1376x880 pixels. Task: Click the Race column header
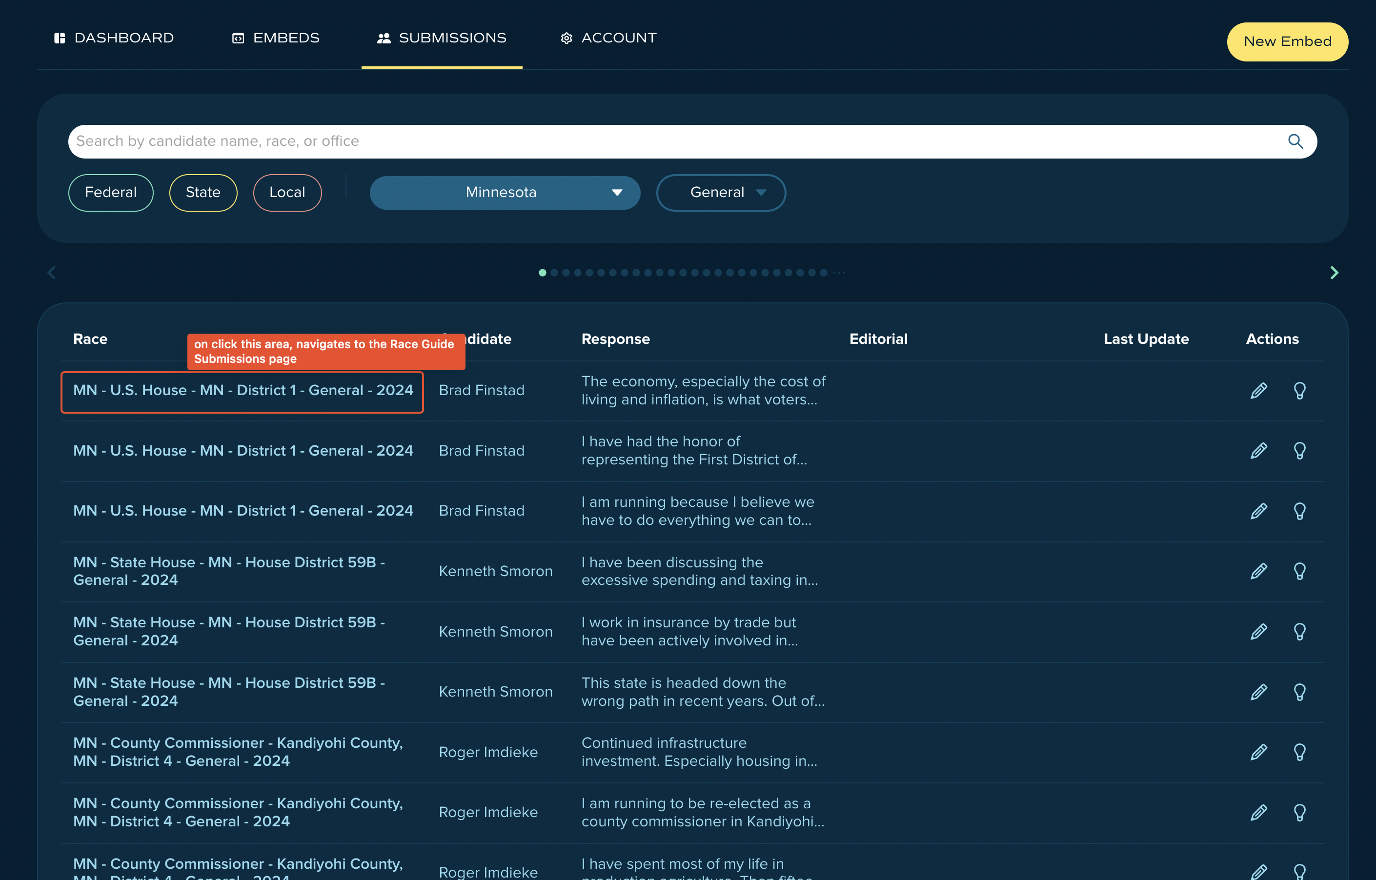coord(90,339)
